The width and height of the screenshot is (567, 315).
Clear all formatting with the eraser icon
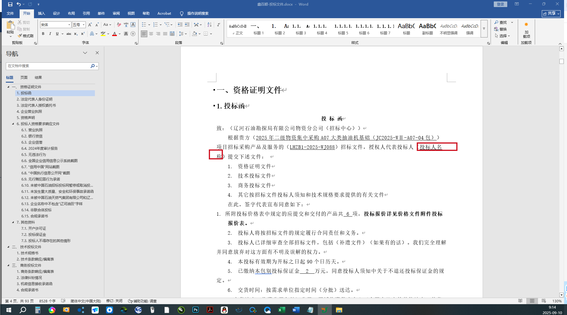tap(119, 25)
